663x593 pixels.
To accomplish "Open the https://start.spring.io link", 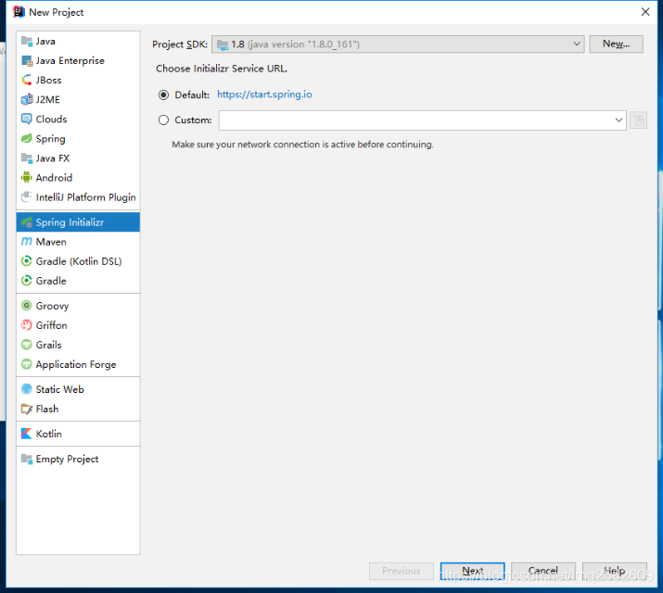I will point(264,95).
